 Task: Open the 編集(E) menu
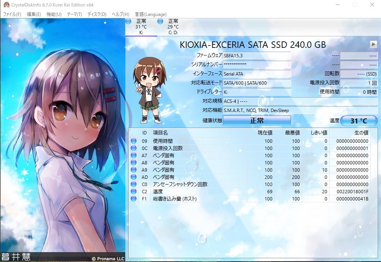pos(34,14)
